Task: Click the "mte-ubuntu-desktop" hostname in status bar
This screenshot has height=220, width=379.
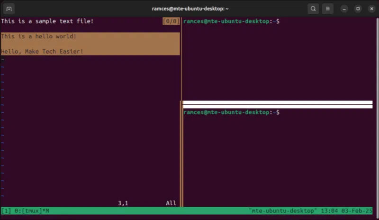Action: [282, 211]
